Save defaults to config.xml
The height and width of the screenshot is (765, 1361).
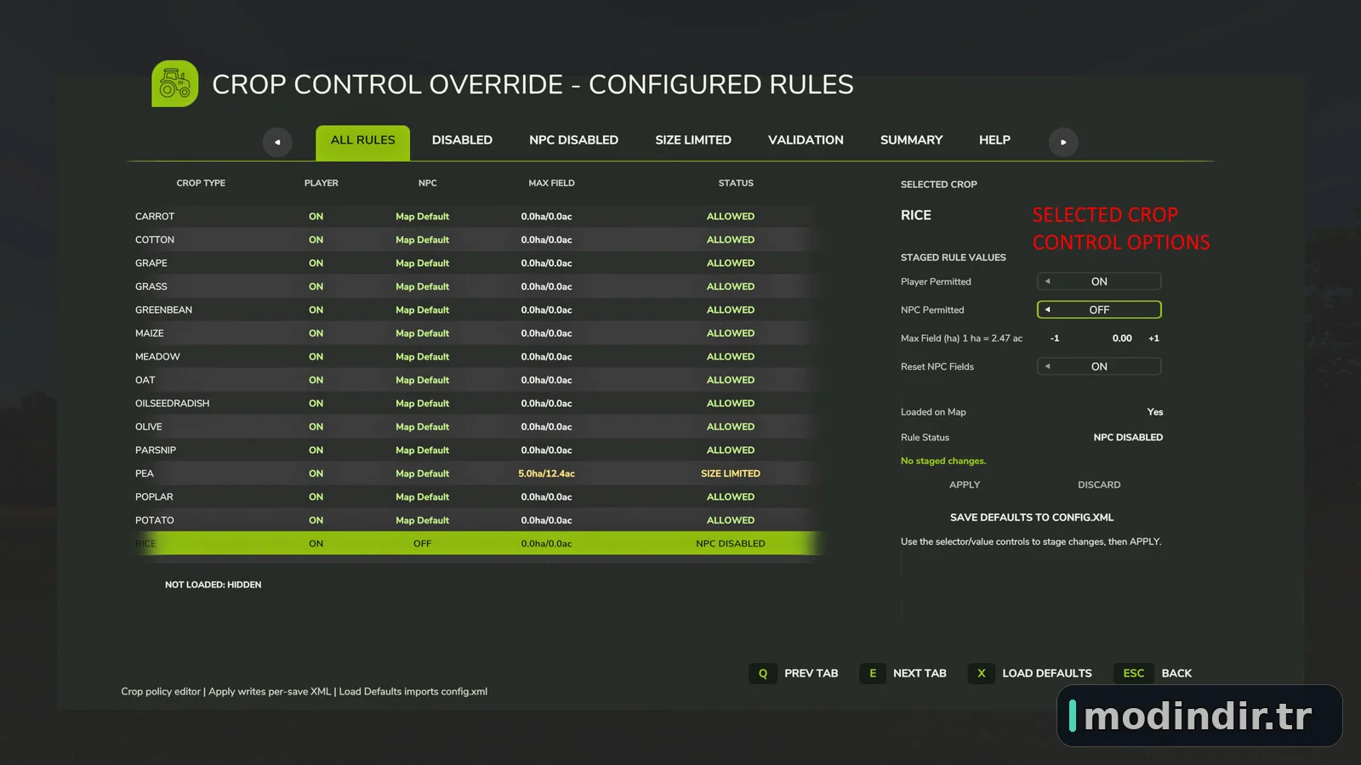click(x=1032, y=517)
